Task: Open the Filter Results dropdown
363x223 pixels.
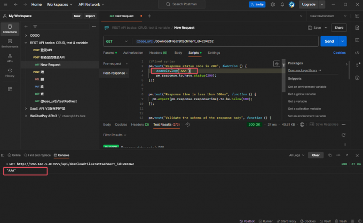Action: click(x=115, y=135)
